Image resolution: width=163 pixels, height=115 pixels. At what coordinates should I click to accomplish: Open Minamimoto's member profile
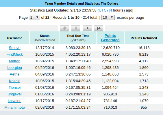pos(14,108)
